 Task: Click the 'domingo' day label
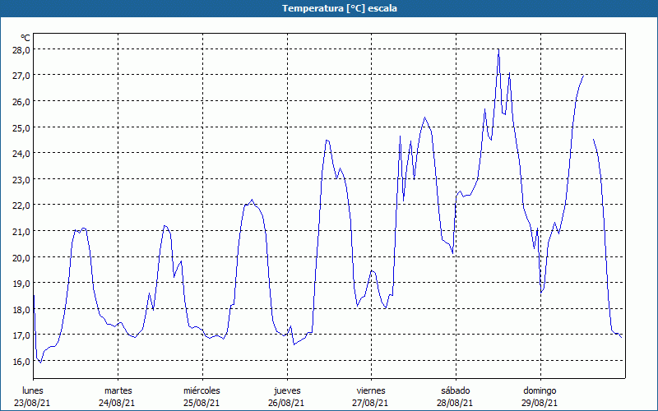click(x=540, y=391)
